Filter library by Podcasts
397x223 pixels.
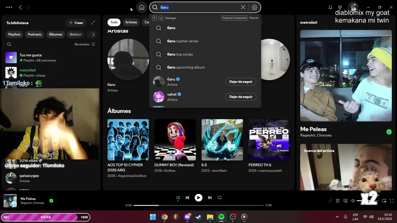coord(34,34)
